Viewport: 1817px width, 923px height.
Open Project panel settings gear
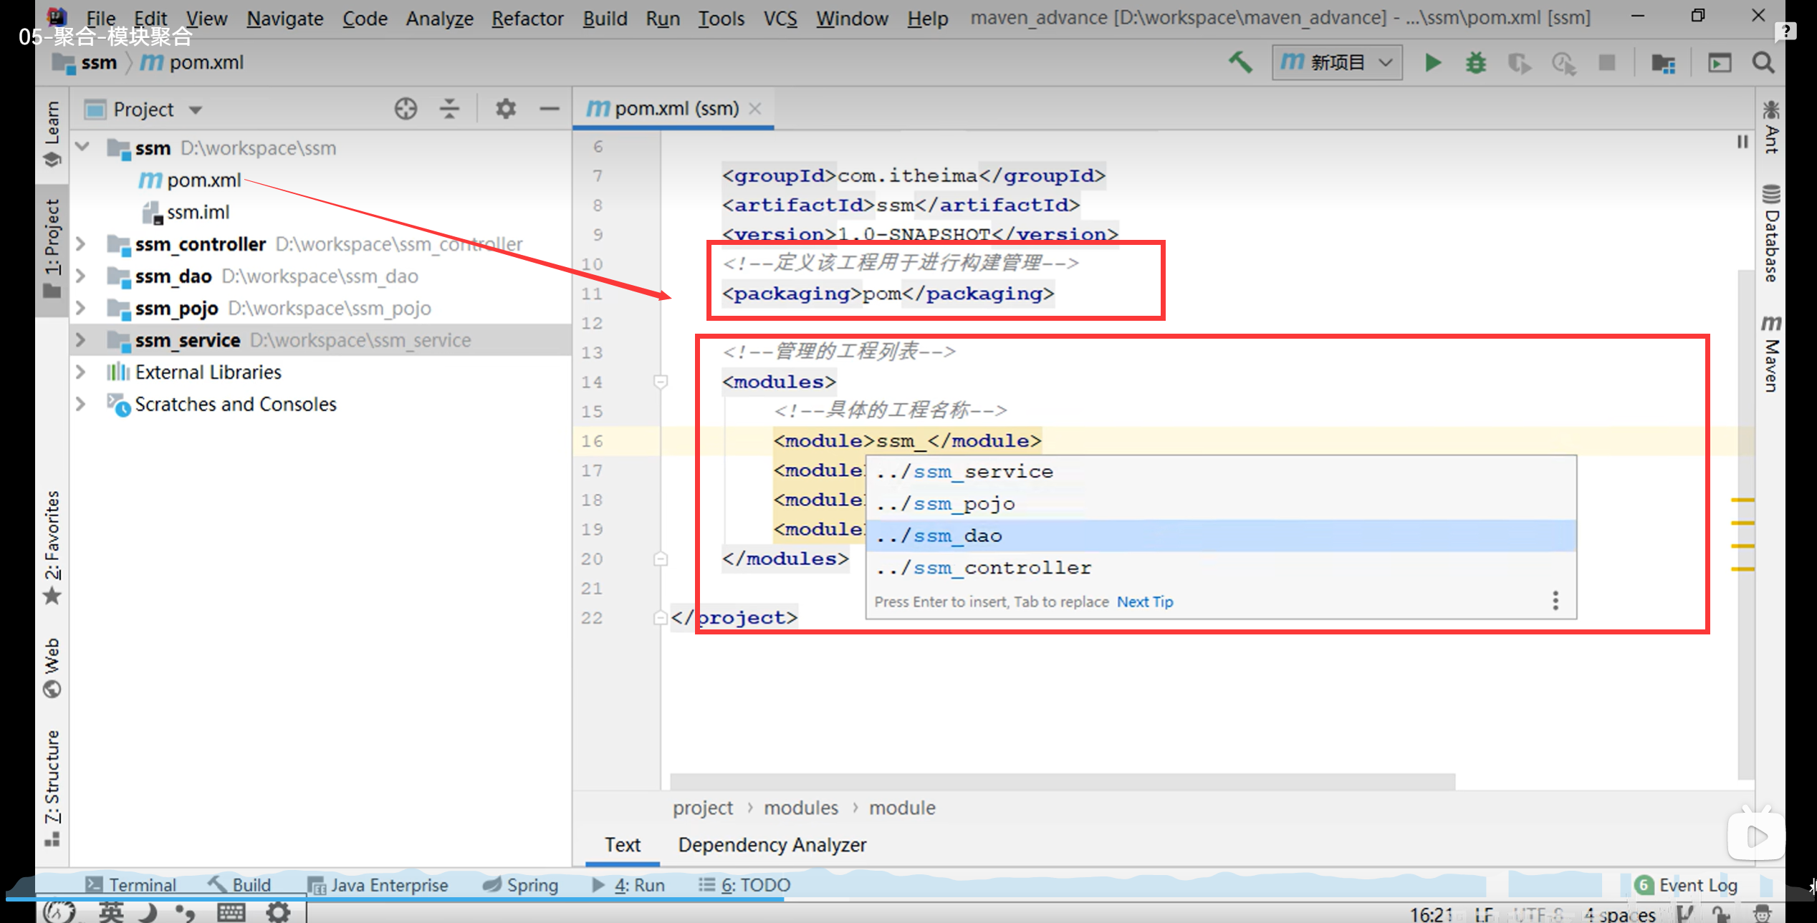pyautogui.click(x=506, y=109)
